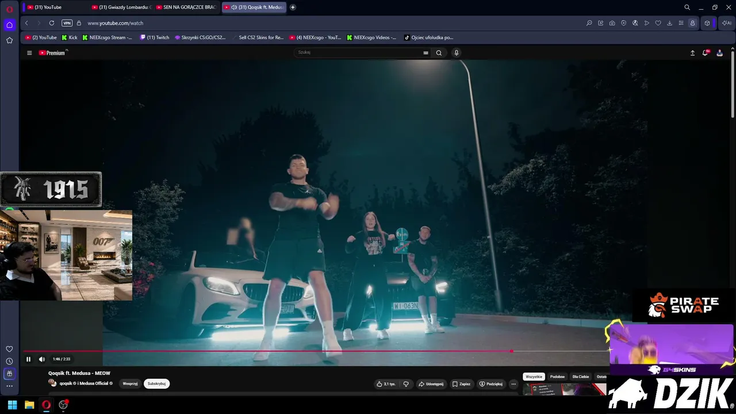The width and height of the screenshot is (736, 414).
Task: Click the Opera taskbar icon
Action: click(46, 405)
